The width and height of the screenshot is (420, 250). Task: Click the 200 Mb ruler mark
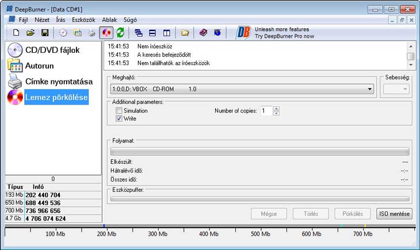coord(106,234)
